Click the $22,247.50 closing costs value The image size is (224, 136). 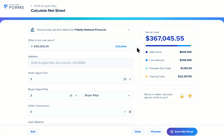(185, 76)
